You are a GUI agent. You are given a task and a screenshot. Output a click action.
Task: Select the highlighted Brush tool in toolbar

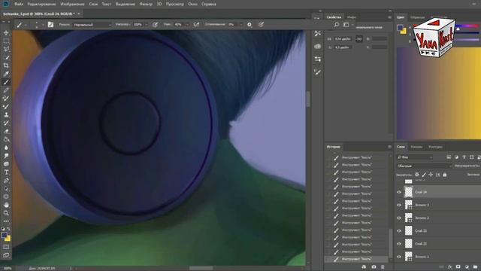coord(6,82)
